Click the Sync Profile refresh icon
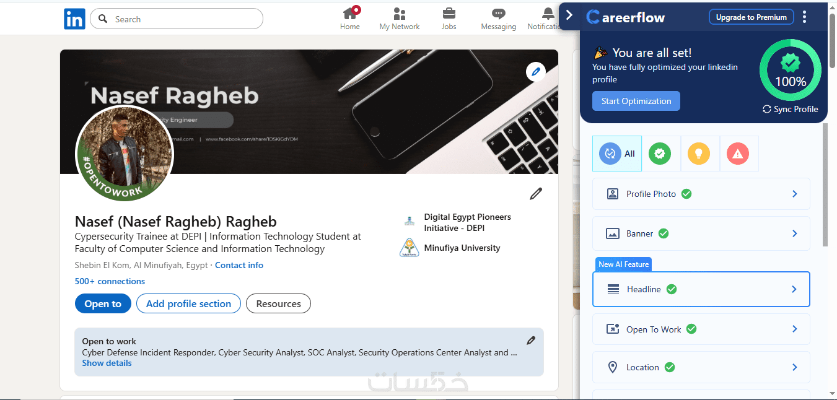This screenshot has width=837, height=400. pyautogui.click(x=767, y=110)
